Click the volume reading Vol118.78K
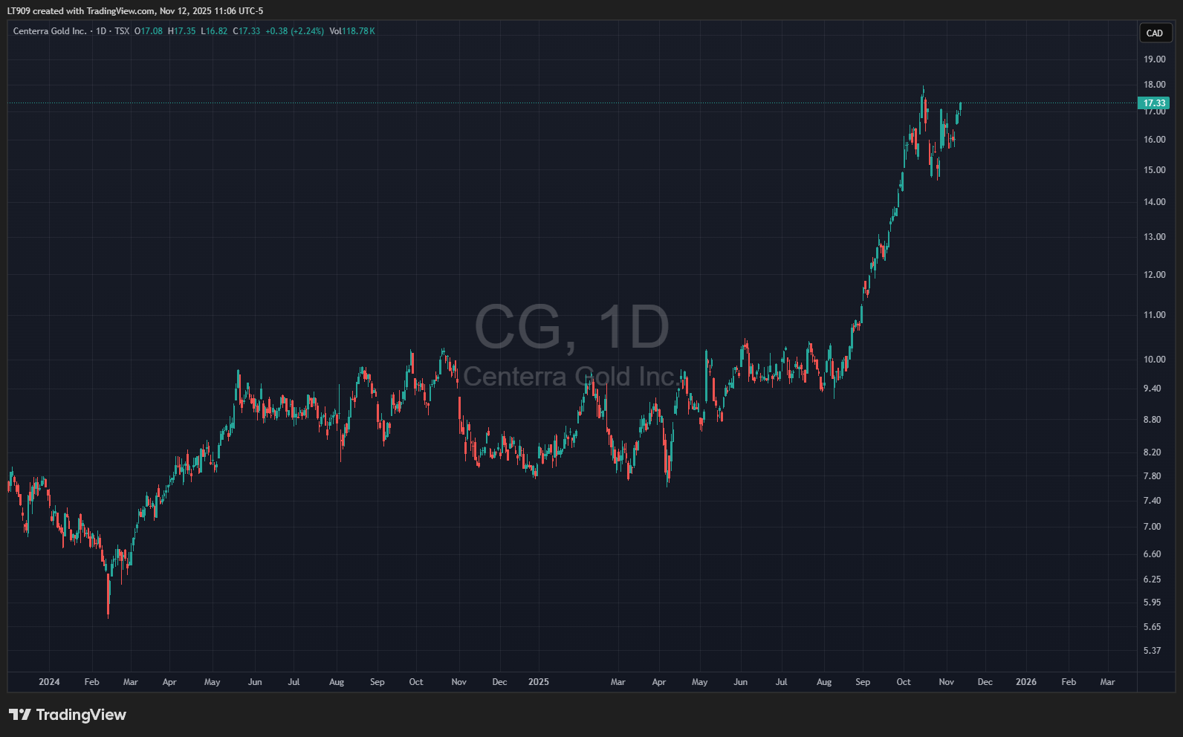 (352, 31)
